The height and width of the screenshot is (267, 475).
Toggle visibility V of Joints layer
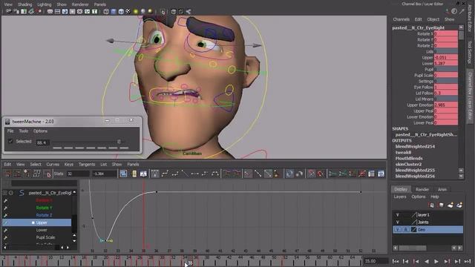point(398,222)
